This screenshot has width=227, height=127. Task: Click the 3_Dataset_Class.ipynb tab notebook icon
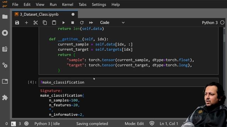tap(17, 14)
